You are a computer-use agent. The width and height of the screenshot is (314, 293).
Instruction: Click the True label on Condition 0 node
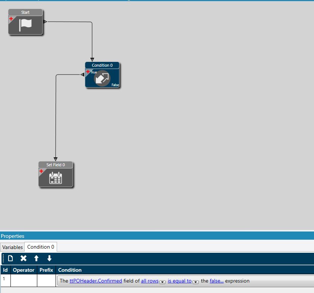[94, 72]
